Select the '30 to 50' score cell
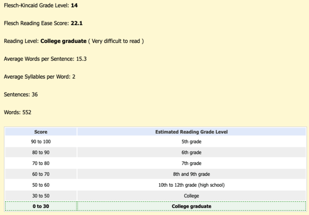This screenshot has height=215, width=309. click(x=41, y=196)
